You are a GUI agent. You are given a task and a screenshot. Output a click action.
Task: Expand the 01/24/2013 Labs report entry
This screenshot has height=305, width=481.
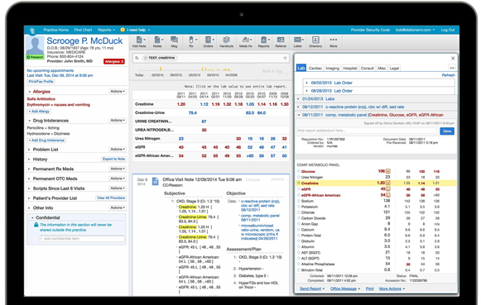coord(318,99)
